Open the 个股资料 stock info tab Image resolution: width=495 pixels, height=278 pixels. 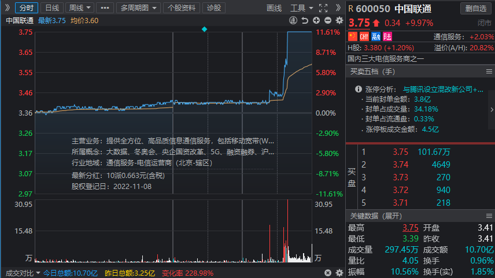click(x=182, y=8)
